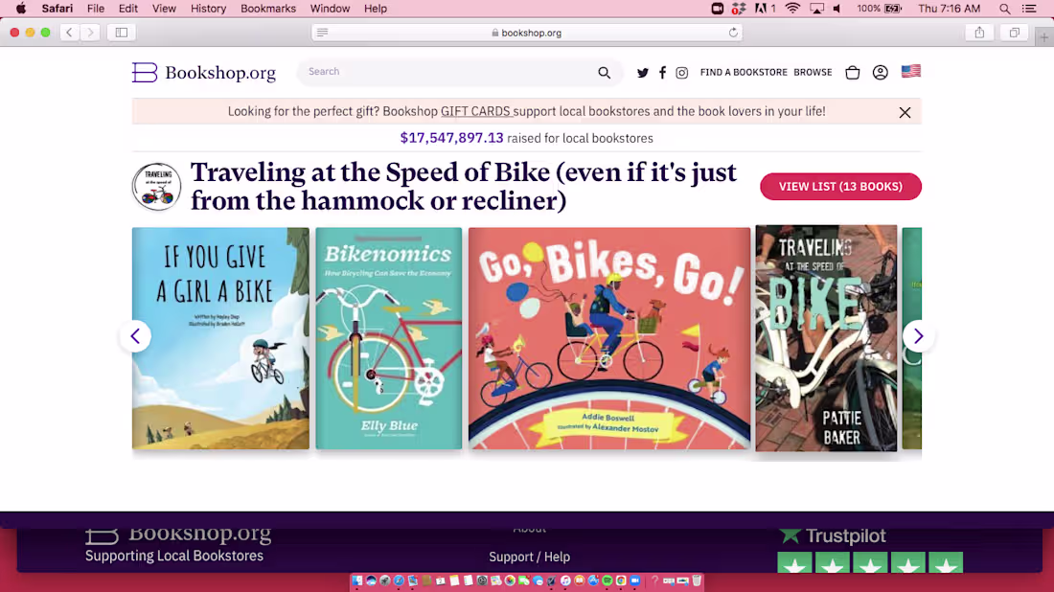This screenshot has height=592, width=1054.
Task: Dismiss the gift cards banner
Action: pos(905,112)
